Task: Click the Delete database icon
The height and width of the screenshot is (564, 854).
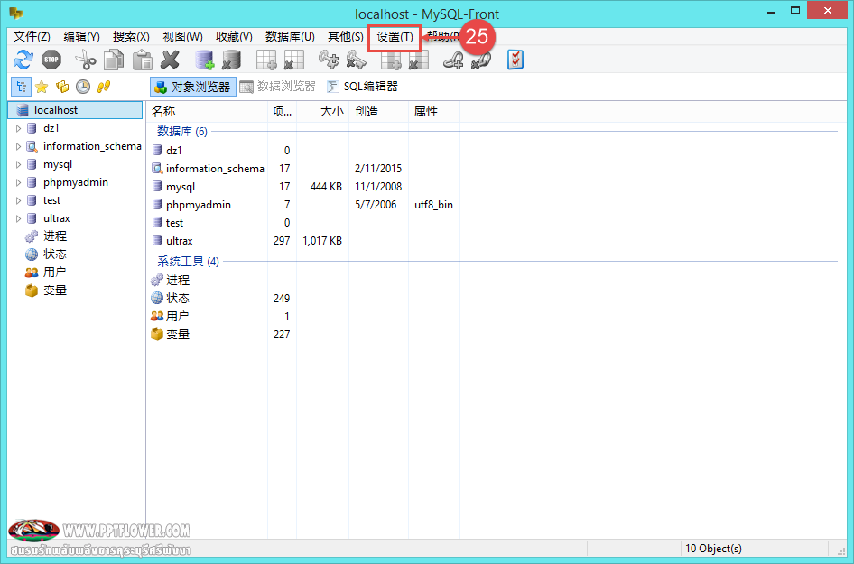Action: (x=231, y=60)
